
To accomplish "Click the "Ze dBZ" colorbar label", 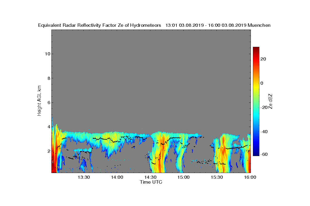I will click(x=270, y=101).
